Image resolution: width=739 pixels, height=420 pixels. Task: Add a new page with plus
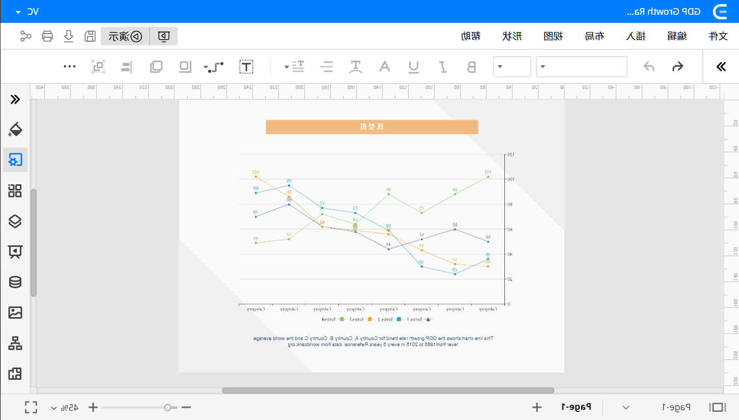click(537, 407)
